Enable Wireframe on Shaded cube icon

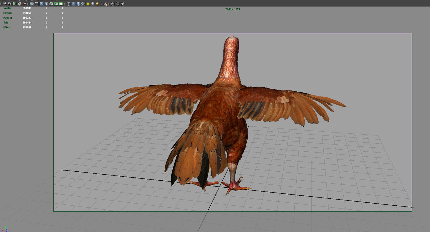tap(78, 4)
